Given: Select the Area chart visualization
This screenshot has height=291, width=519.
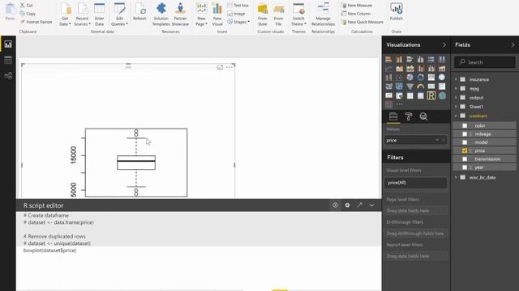Looking at the screenshot, I should [399, 69].
